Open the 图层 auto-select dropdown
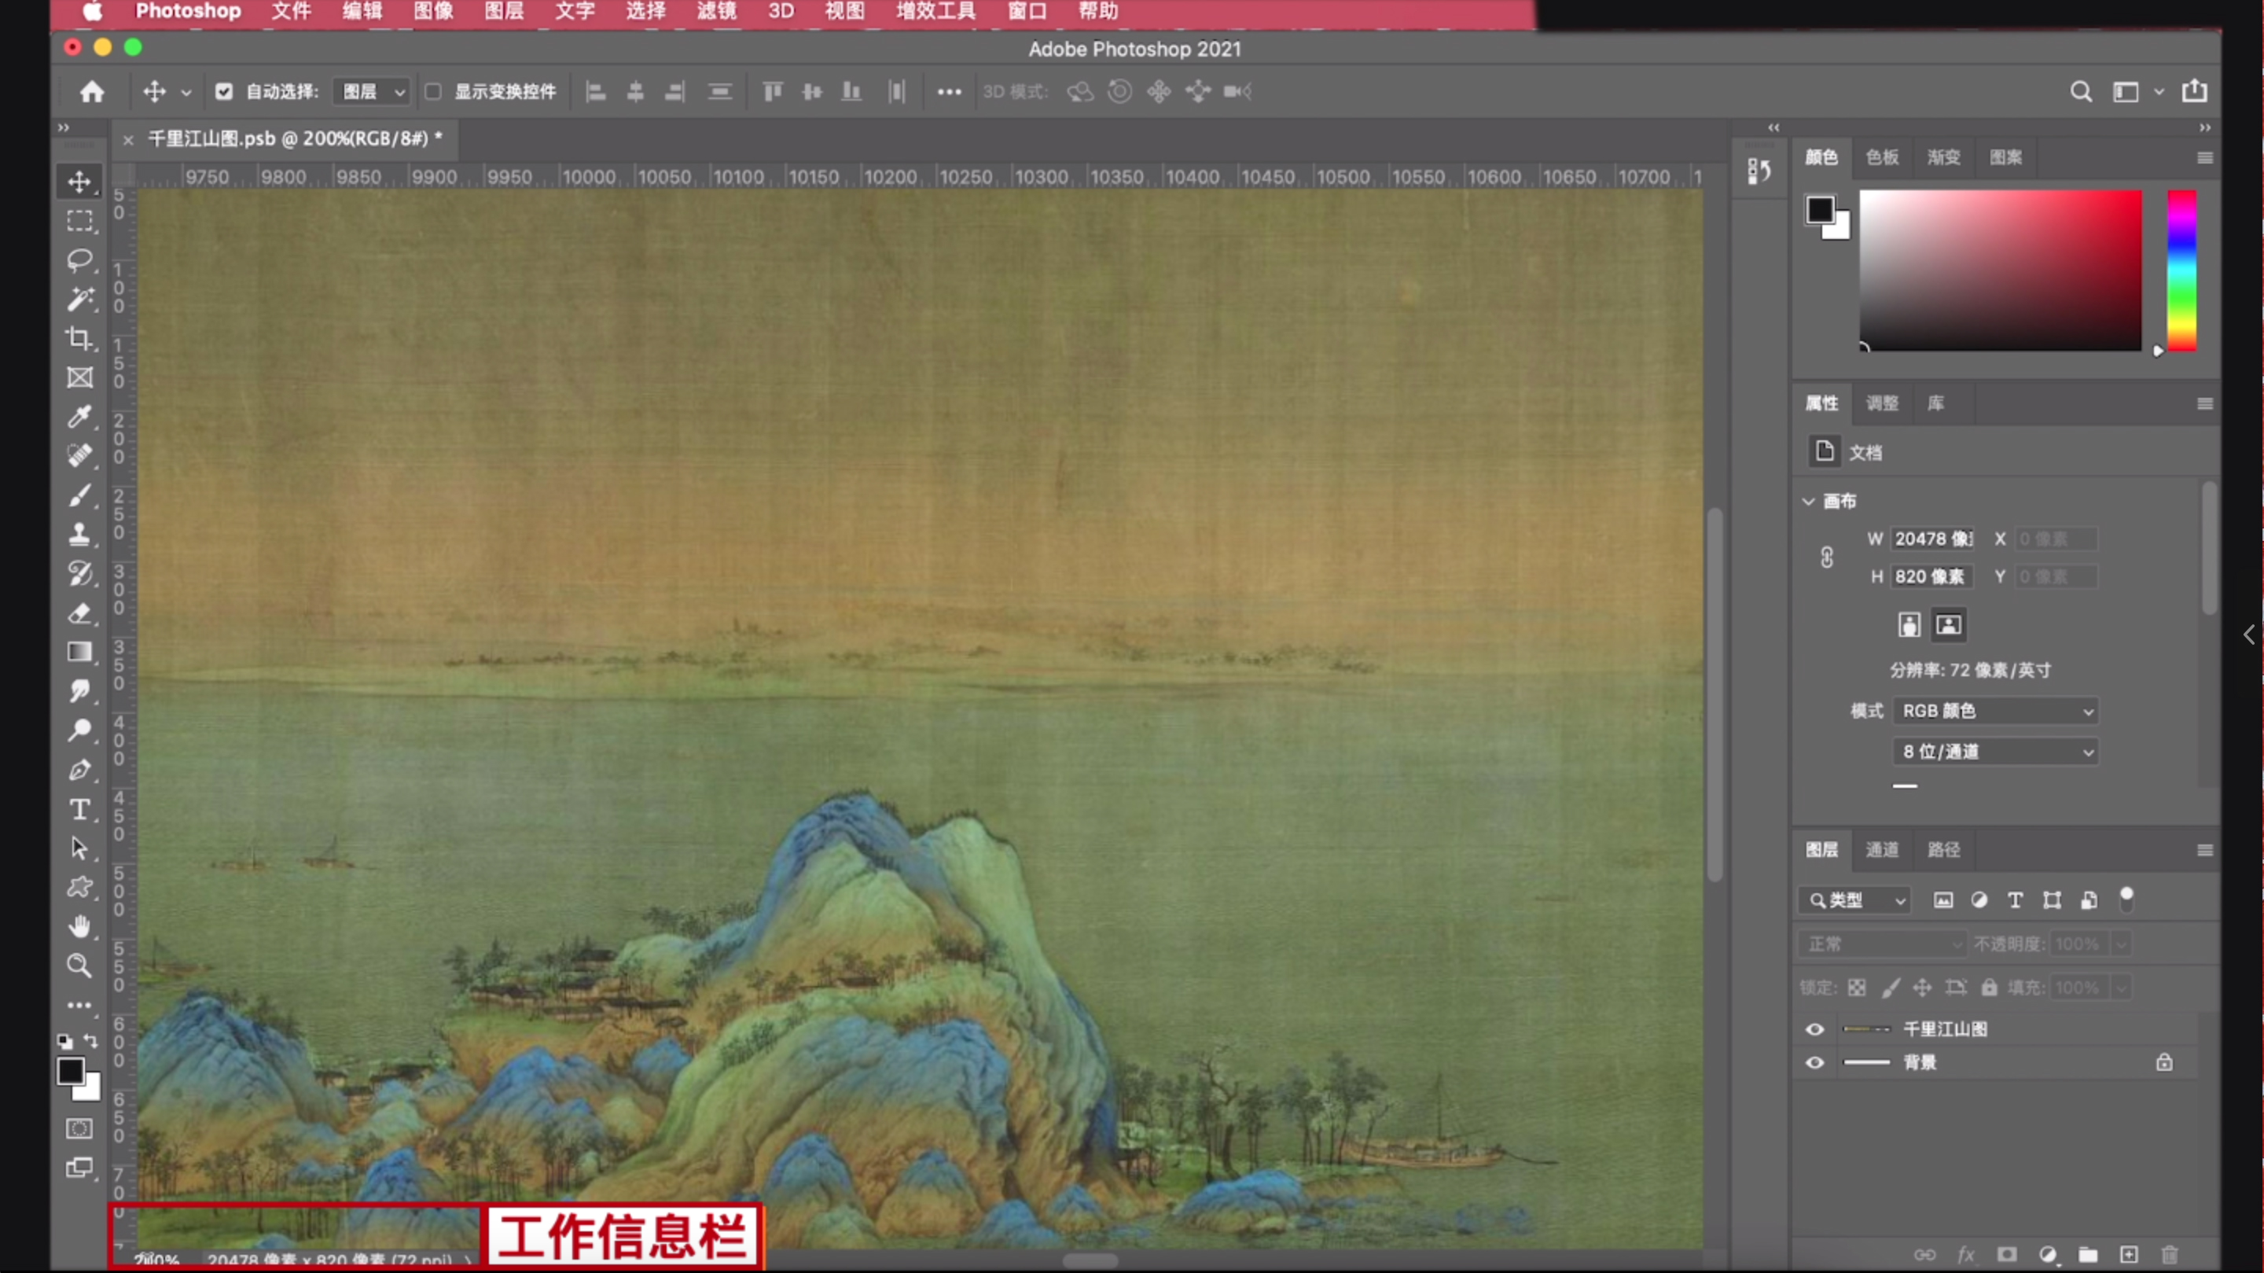 [372, 91]
